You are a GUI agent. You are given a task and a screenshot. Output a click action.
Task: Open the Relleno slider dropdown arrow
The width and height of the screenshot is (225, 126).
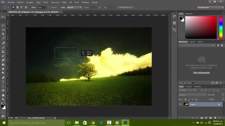223,99
